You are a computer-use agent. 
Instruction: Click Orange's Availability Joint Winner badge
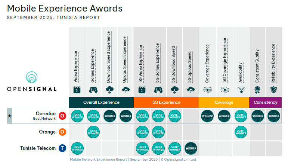tap(241, 132)
